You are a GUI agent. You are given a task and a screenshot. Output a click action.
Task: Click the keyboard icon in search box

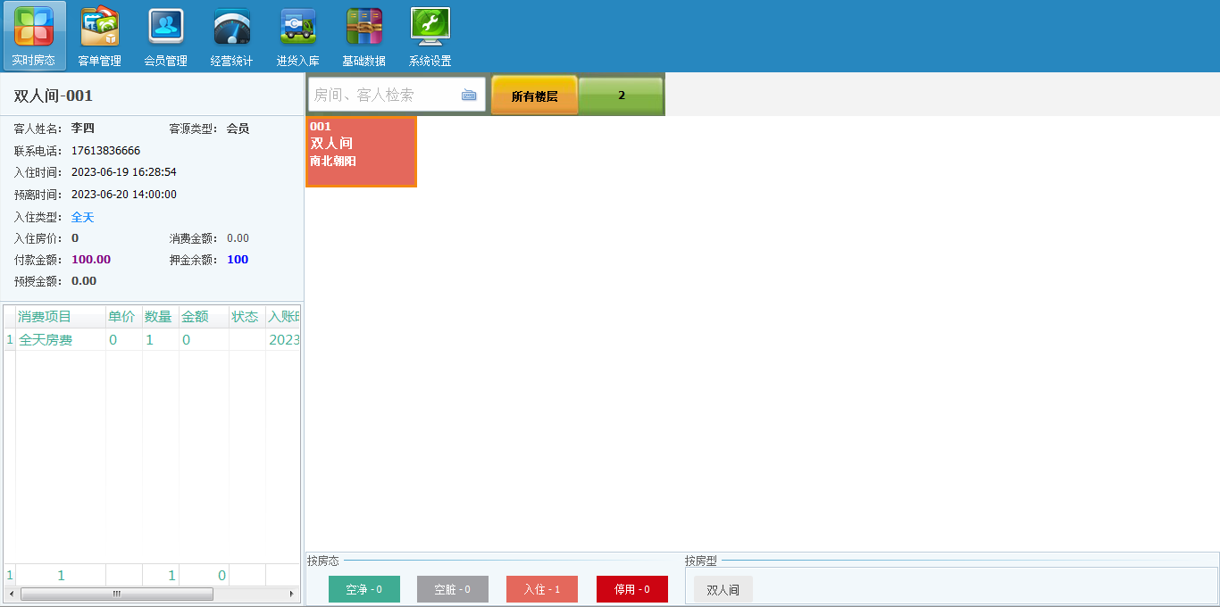point(469,96)
